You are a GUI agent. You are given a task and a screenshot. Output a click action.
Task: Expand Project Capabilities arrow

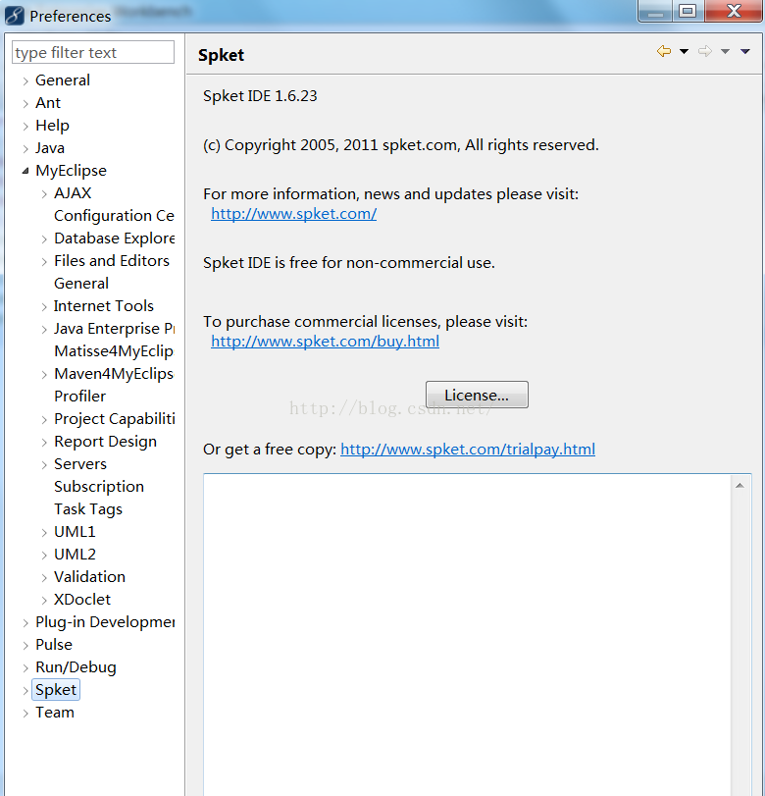pos(44,420)
